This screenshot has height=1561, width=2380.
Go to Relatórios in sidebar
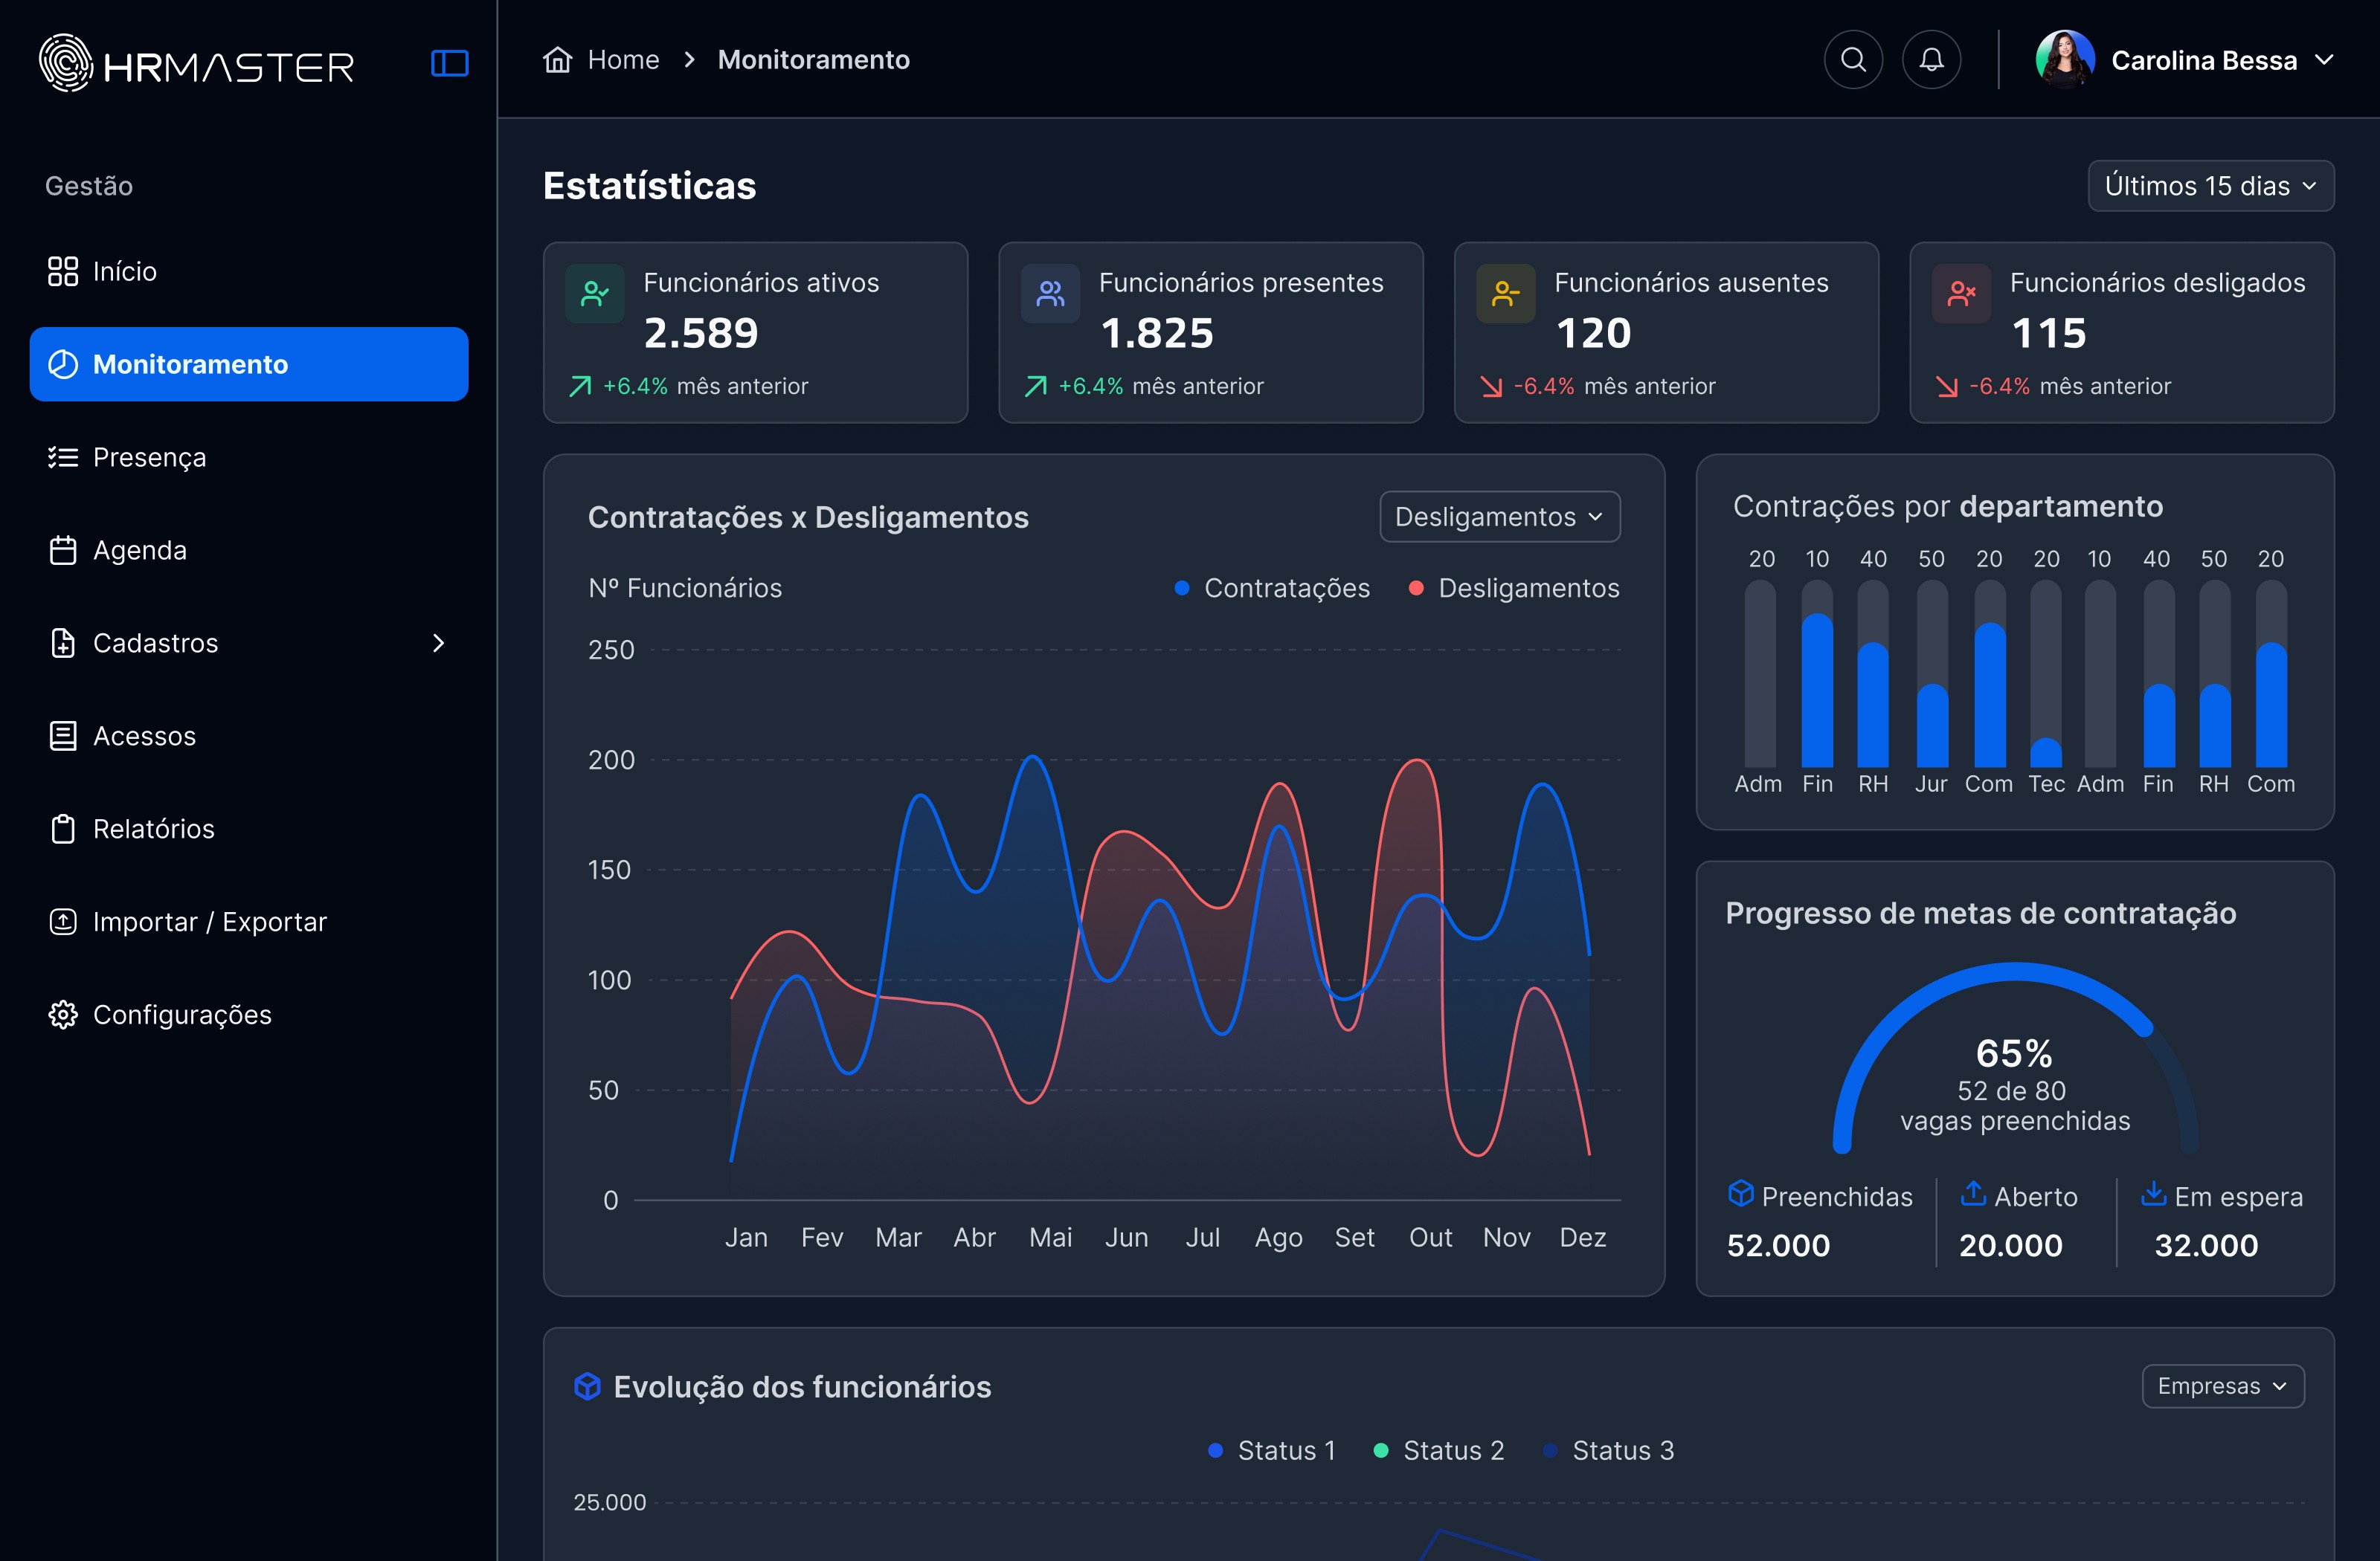pyautogui.click(x=153, y=829)
